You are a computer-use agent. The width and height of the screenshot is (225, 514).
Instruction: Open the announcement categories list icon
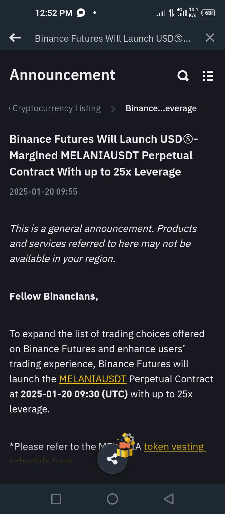click(208, 76)
